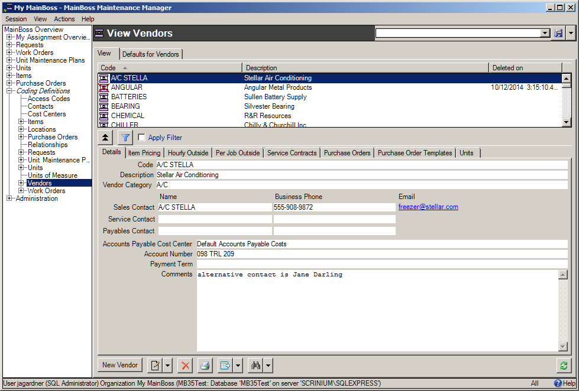Screen dimensions: 579x391
Task: Click the vendor list scroll down arrow
Action: 567,122
